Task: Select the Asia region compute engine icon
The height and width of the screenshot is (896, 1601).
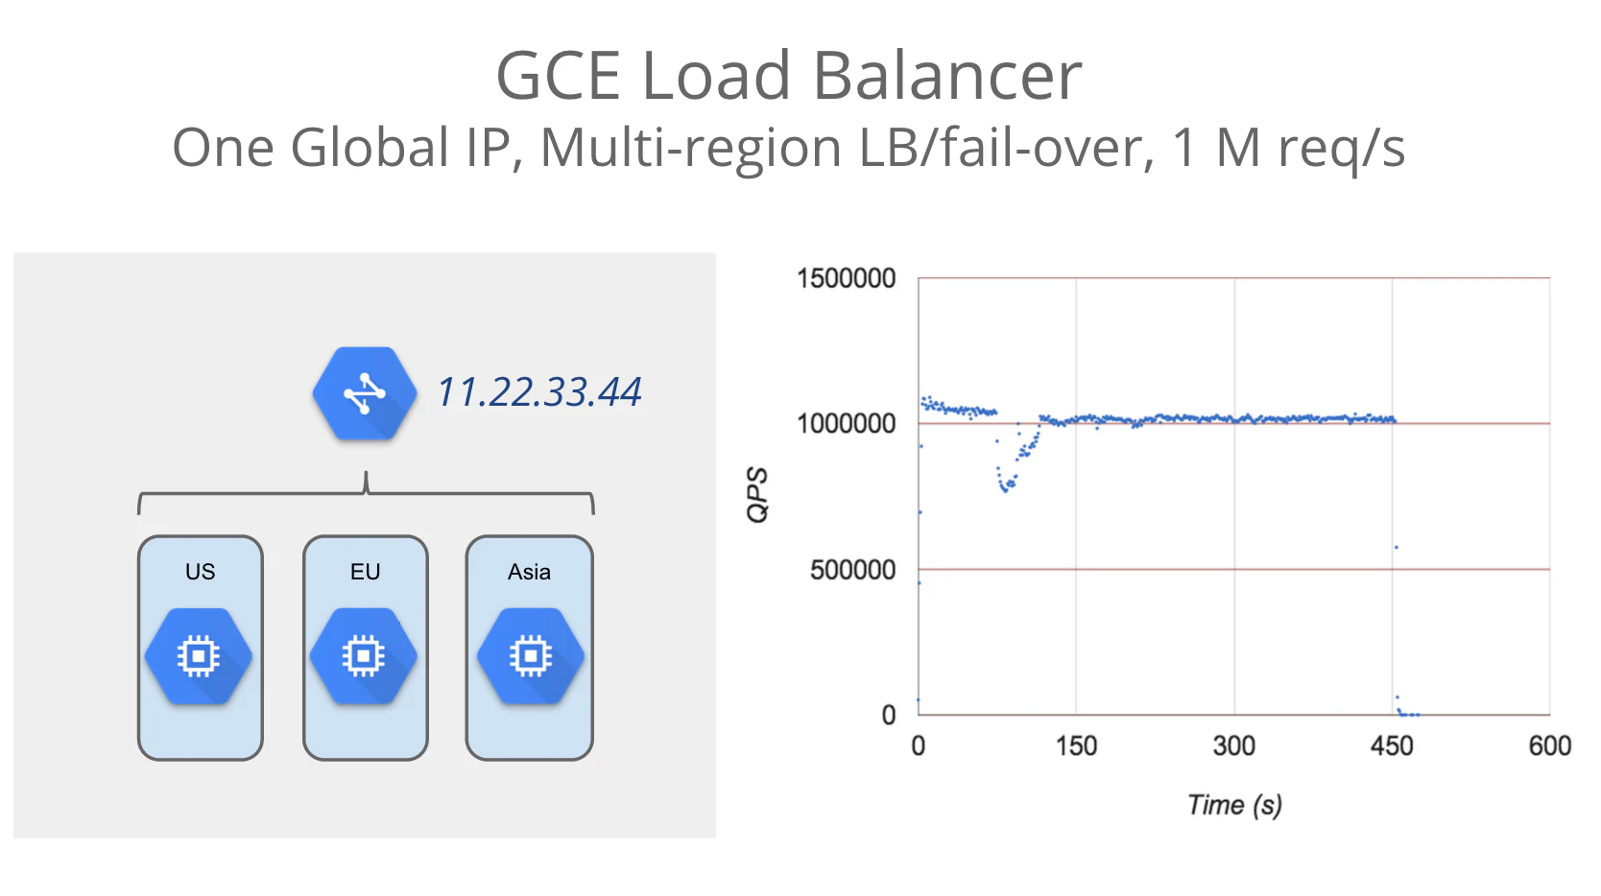Action: [x=531, y=656]
